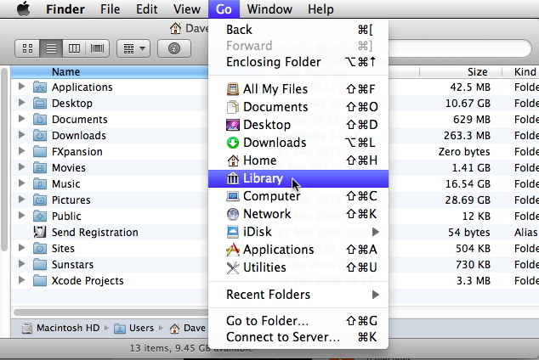
Task: Sort the list by the Name column header
Action: 66,72
